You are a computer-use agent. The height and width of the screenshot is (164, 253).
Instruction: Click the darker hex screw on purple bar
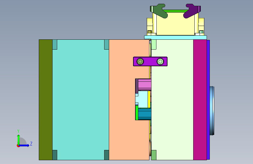140,62
